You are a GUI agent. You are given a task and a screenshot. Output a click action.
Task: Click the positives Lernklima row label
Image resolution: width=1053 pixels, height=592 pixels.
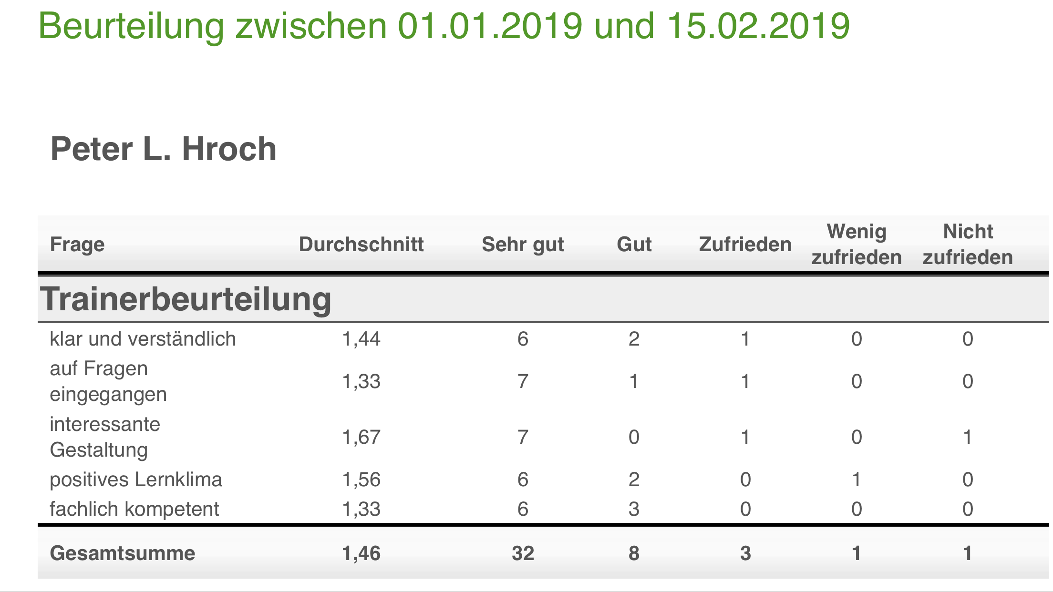[x=136, y=480]
